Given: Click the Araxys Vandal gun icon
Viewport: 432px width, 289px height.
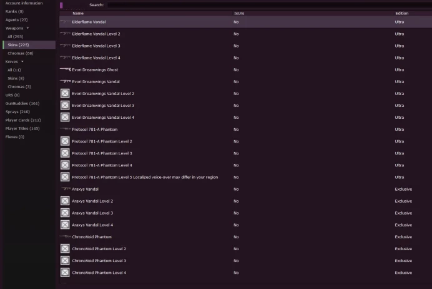Looking at the screenshot, I should click(66, 189).
